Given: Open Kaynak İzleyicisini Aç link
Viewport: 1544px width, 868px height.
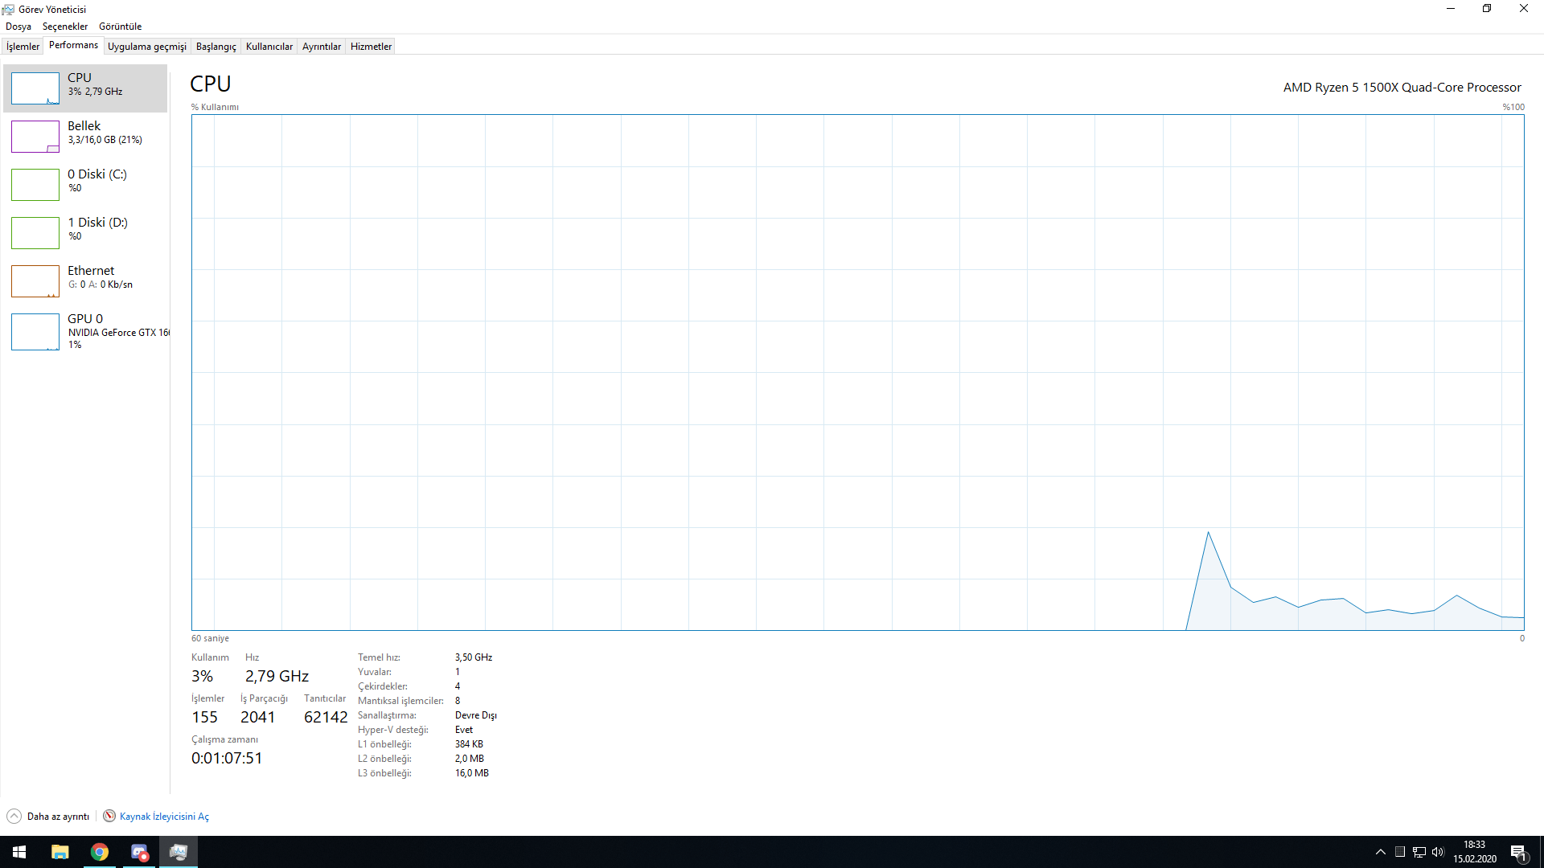Looking at the screenshot, I should (x=164, y=817).
